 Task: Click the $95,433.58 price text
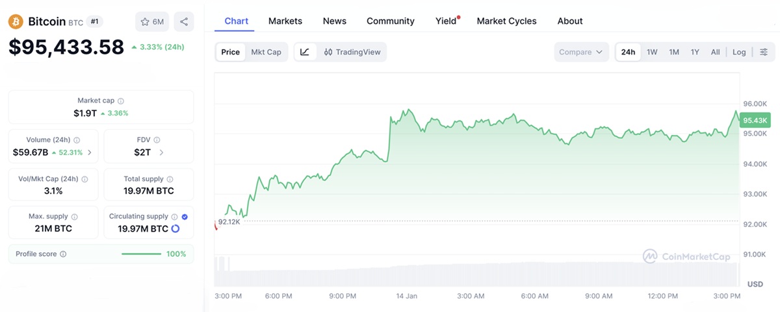pos(66,47)
